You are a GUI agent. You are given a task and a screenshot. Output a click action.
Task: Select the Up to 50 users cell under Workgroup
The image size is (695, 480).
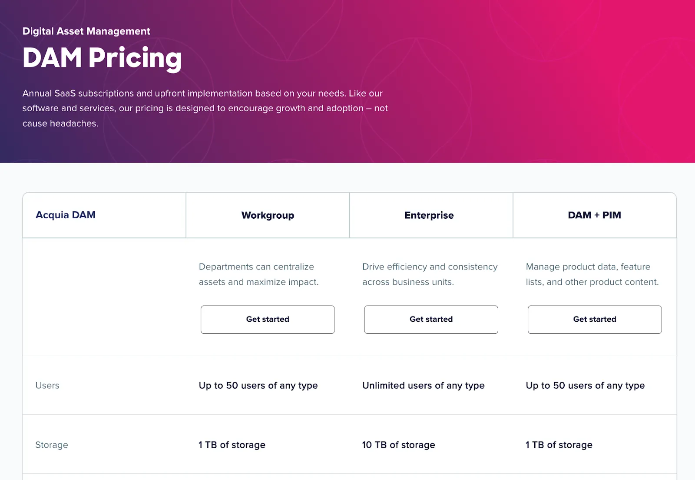(258, 385)
